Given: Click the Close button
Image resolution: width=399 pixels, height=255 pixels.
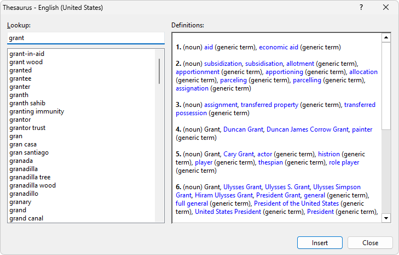Looking at the screenshot, I should (370, 243).
